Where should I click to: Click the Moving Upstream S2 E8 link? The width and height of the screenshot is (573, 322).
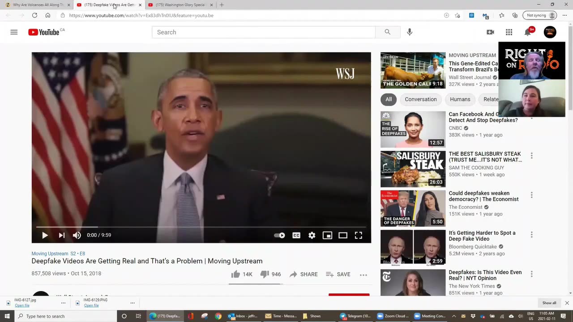58,254
